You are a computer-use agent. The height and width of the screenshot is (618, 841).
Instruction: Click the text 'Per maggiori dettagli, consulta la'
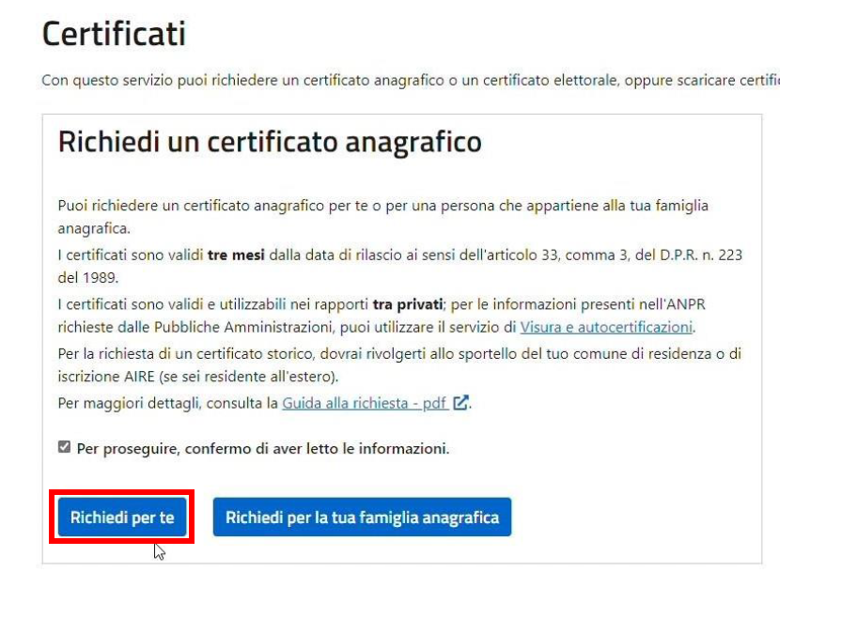(x=168, y=403)
